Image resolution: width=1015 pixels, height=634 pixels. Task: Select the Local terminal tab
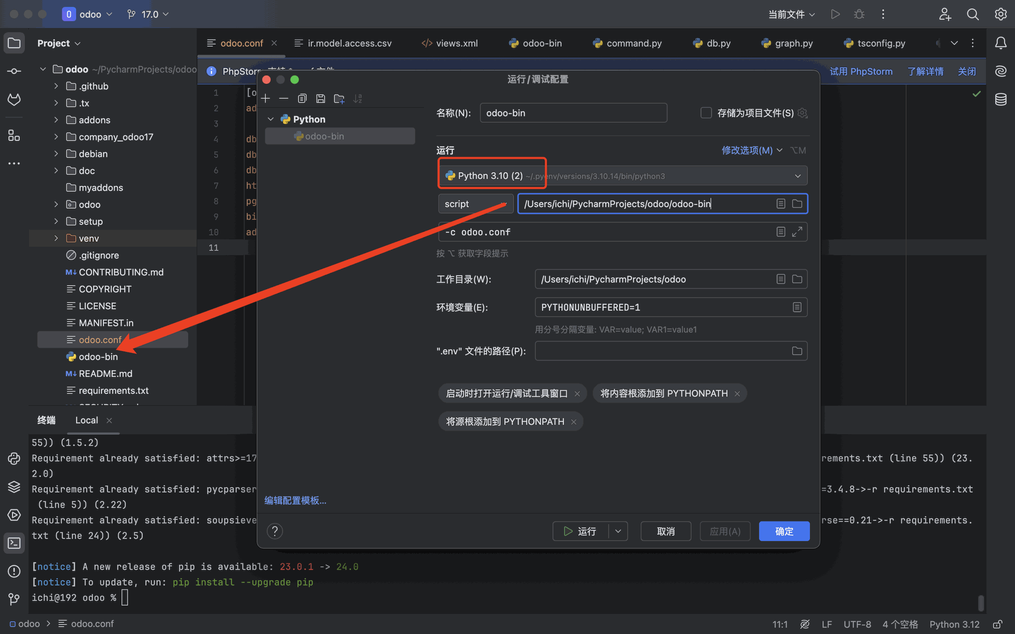tap(87, 420)
